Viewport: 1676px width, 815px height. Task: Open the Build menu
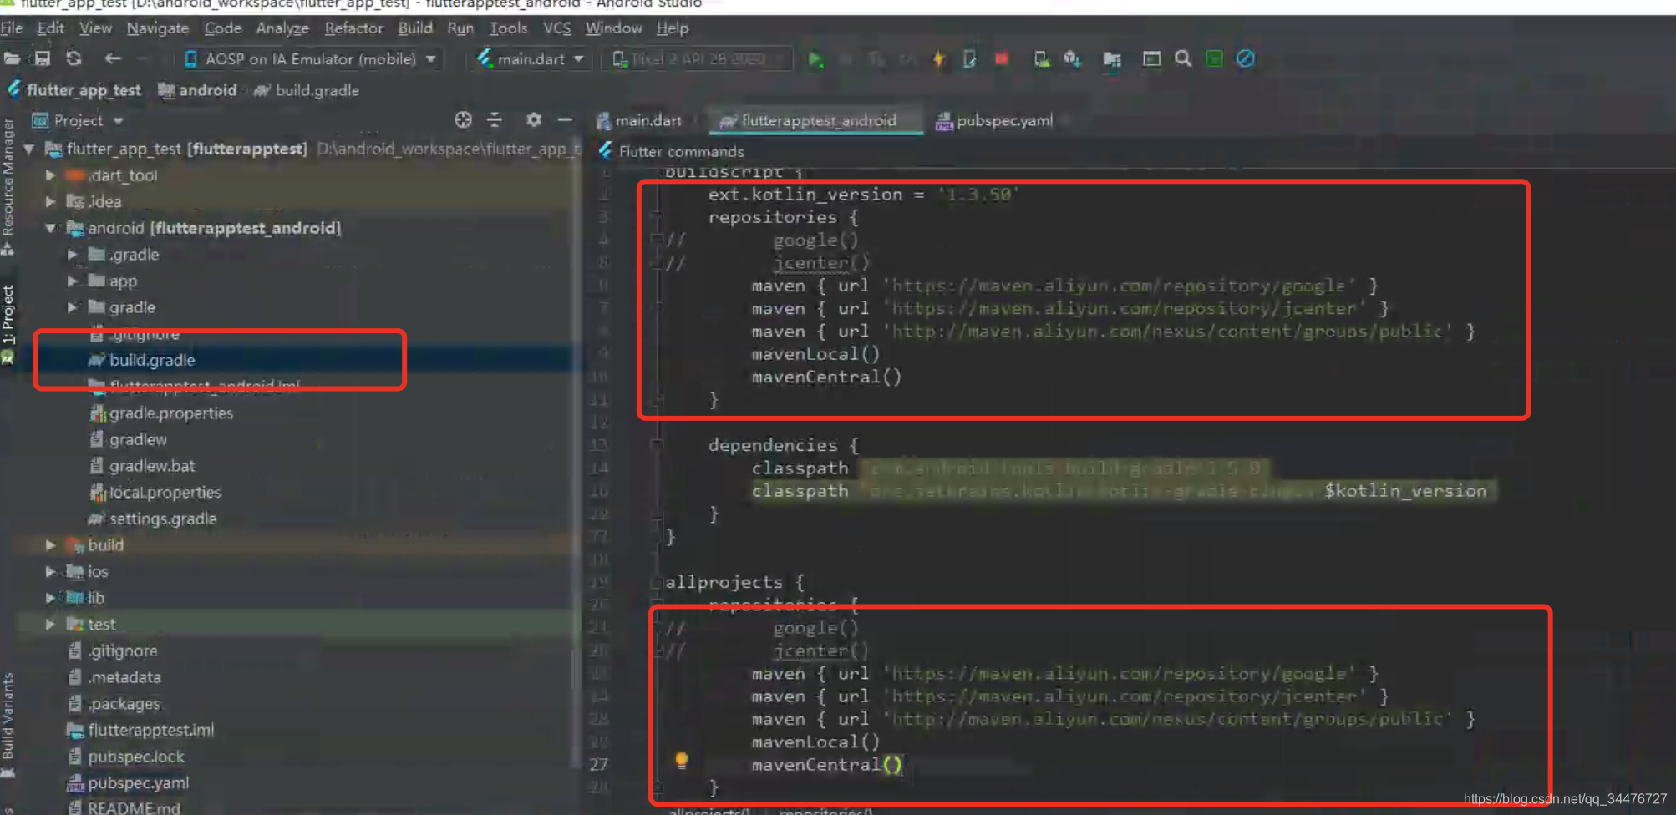pos(415,28)
